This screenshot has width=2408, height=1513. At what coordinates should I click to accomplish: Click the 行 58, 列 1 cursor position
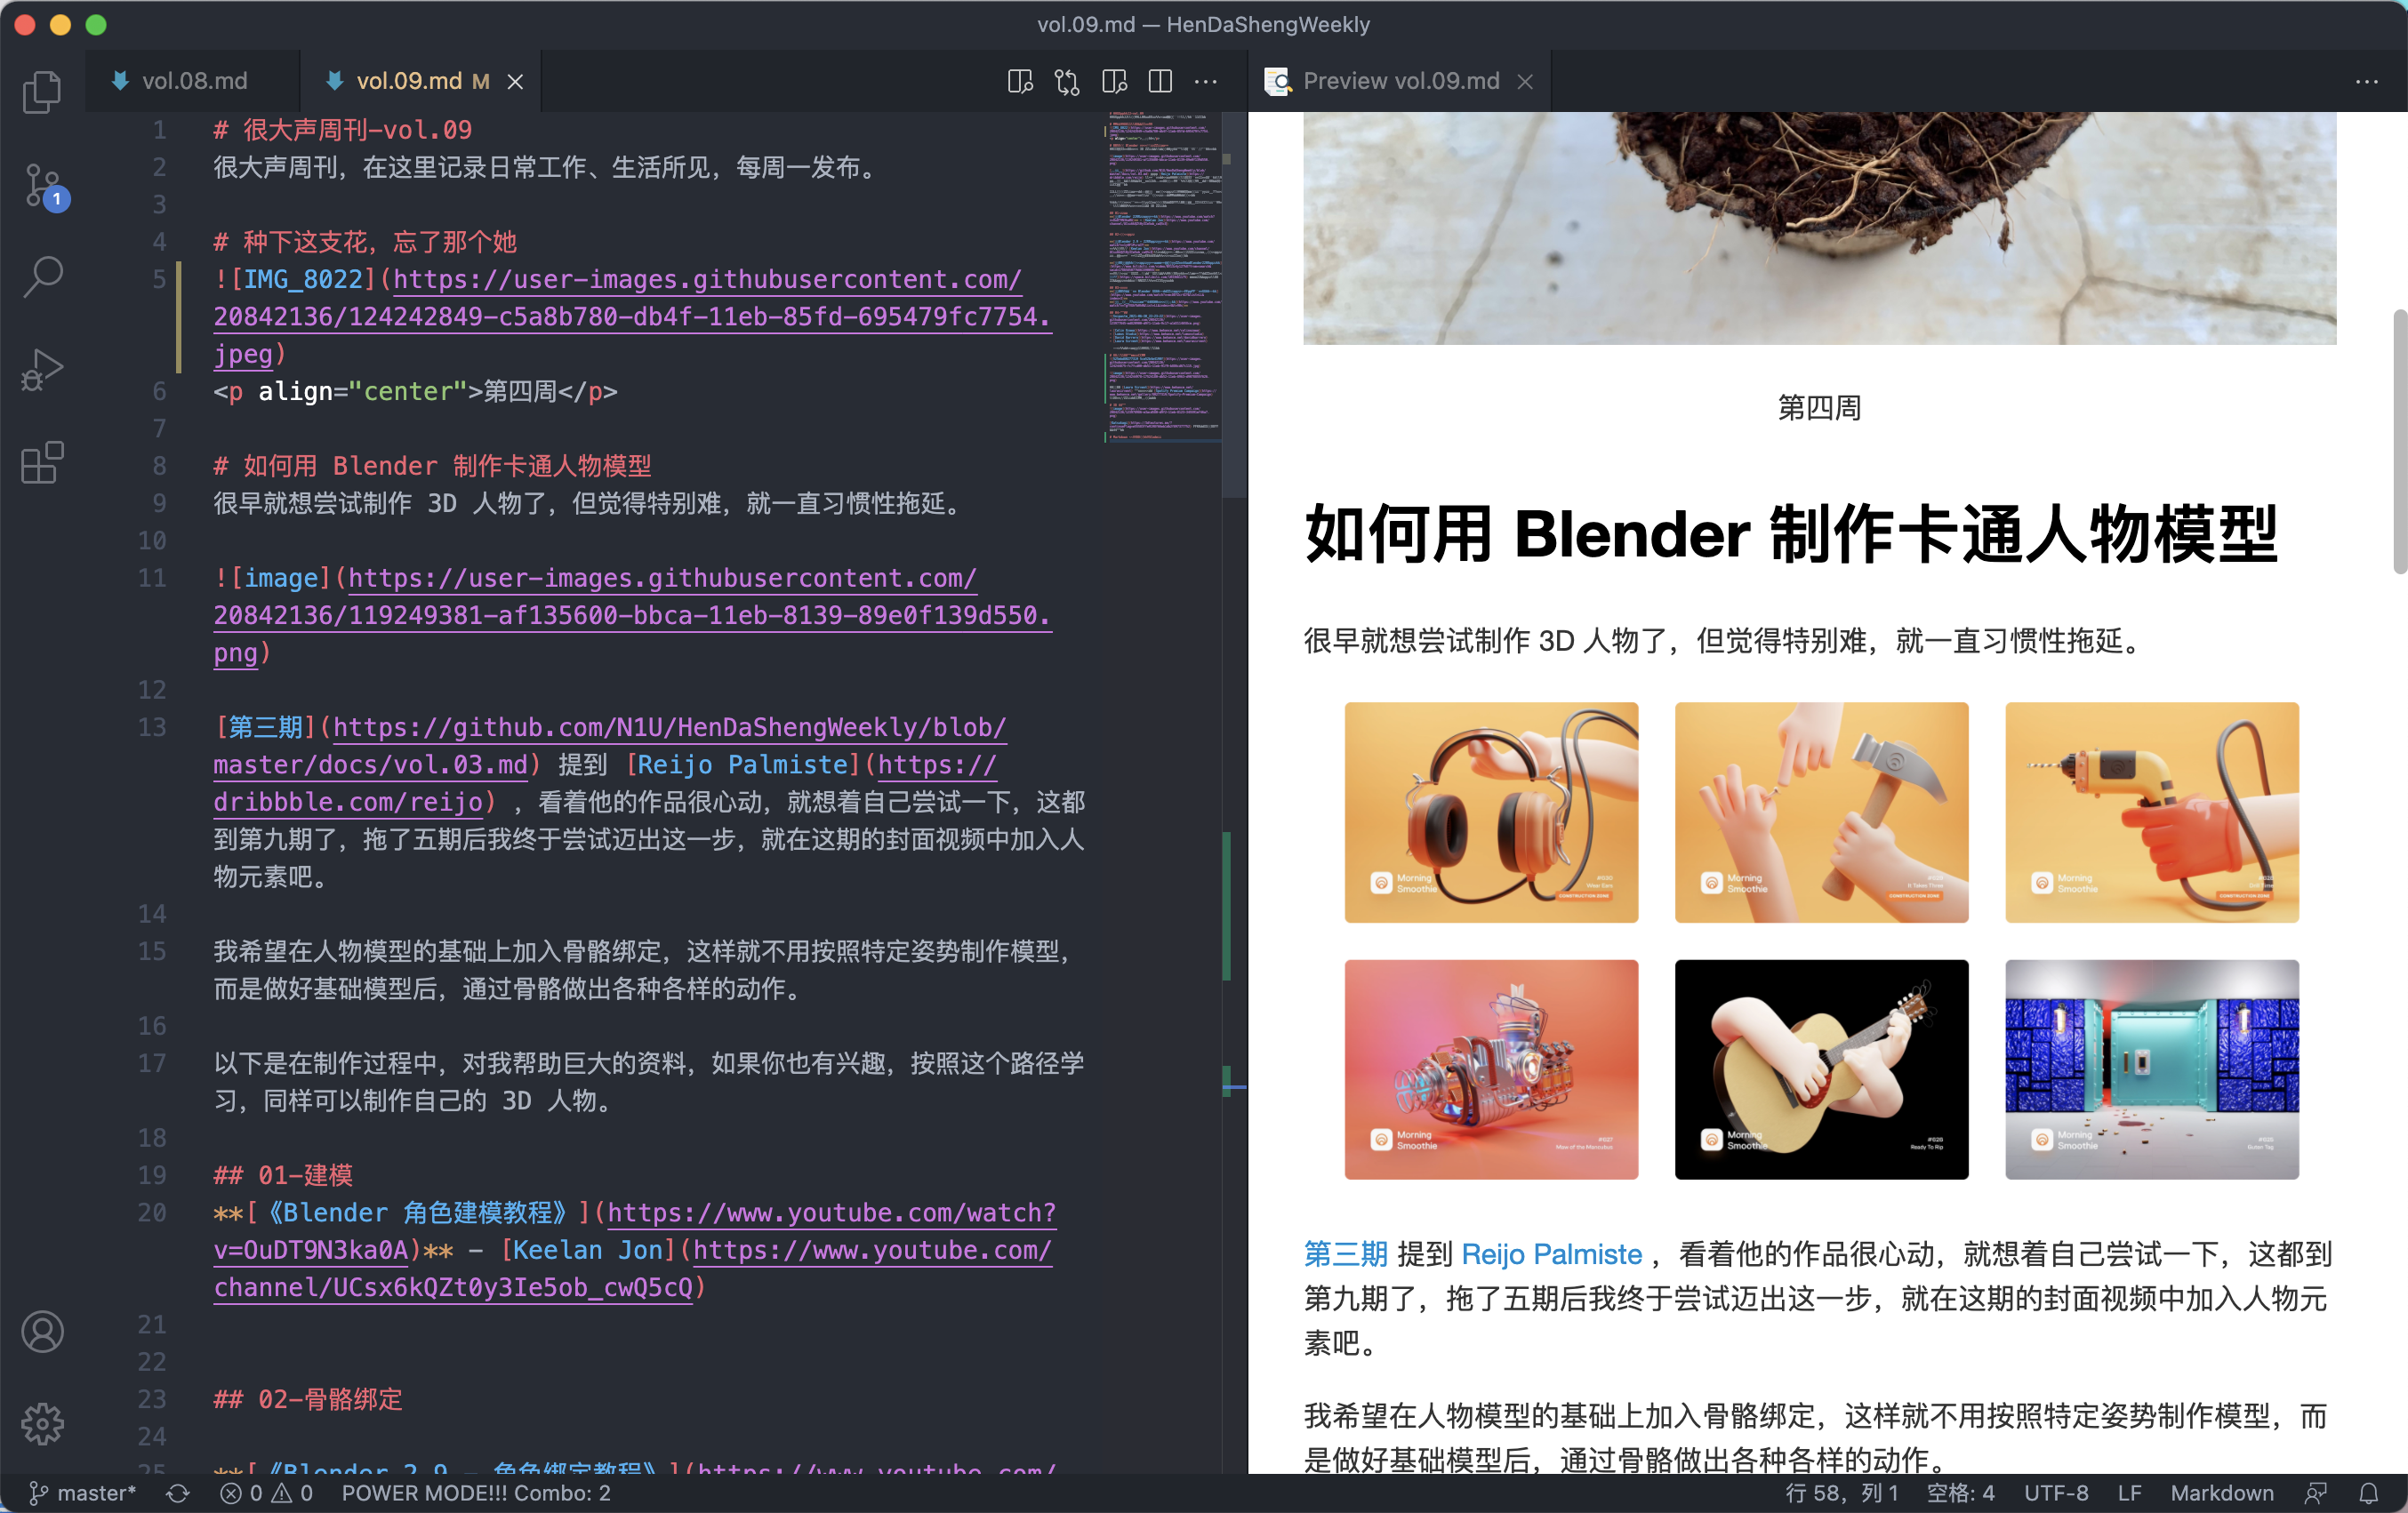(1842, 1493)
